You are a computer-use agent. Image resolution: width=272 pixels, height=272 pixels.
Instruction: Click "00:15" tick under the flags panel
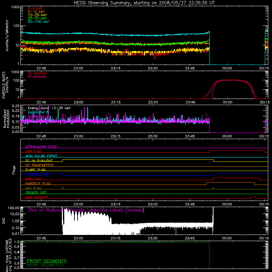(x=264, y=204)
